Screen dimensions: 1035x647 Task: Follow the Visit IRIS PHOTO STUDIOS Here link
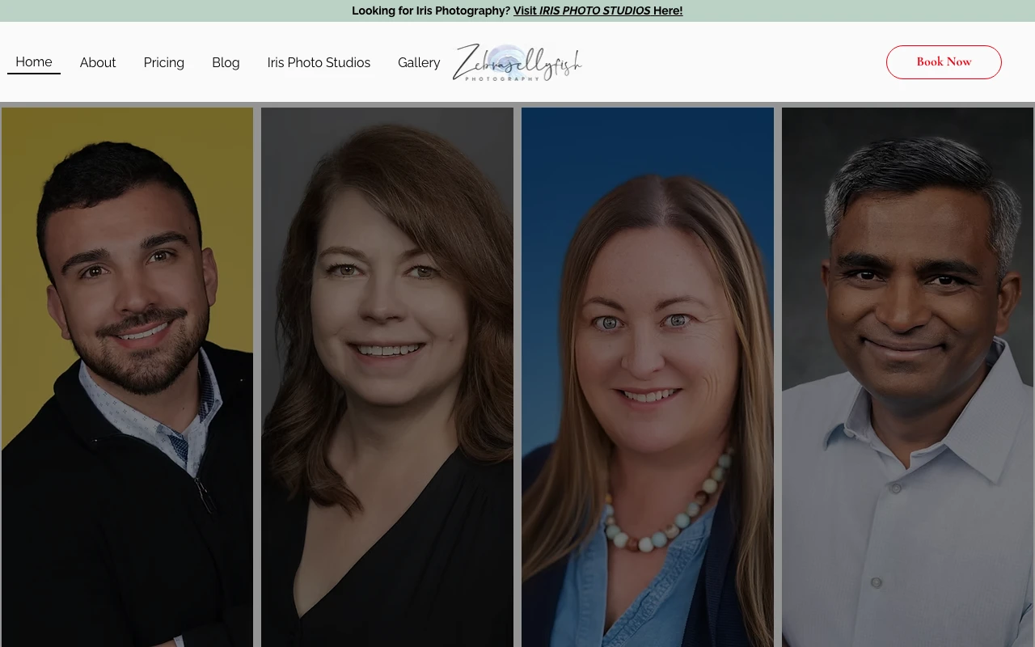(x=598, y=11)
